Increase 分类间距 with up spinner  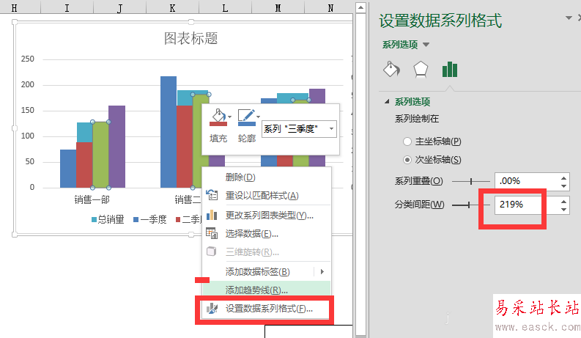coord(563,201)
